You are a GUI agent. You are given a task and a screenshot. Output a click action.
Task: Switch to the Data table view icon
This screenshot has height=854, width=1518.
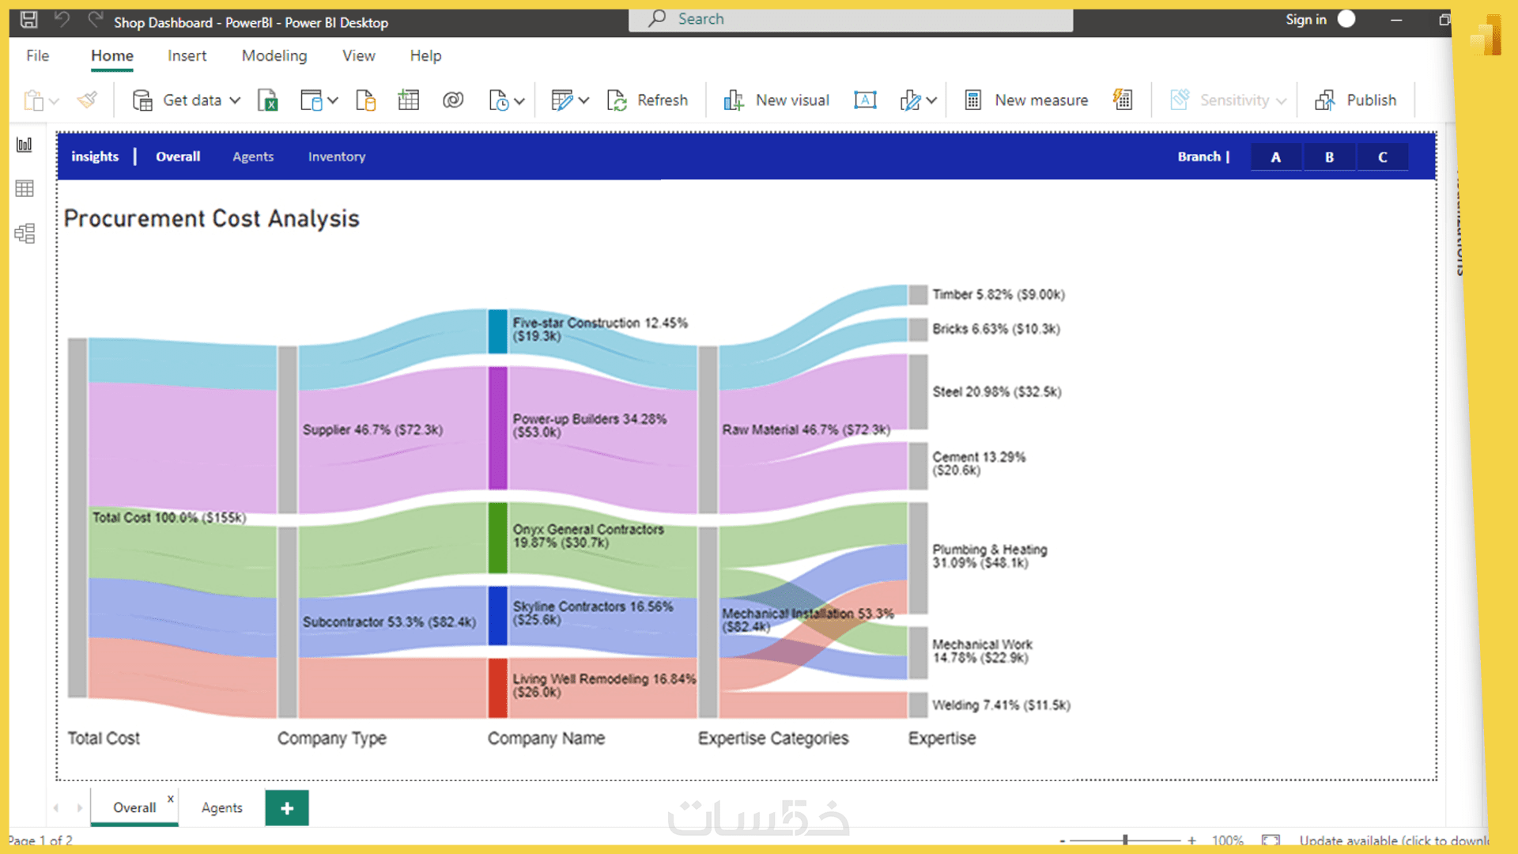(25, 188)
